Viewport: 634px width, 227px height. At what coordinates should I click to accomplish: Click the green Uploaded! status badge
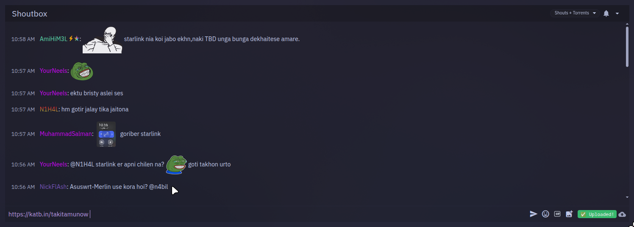597,214
